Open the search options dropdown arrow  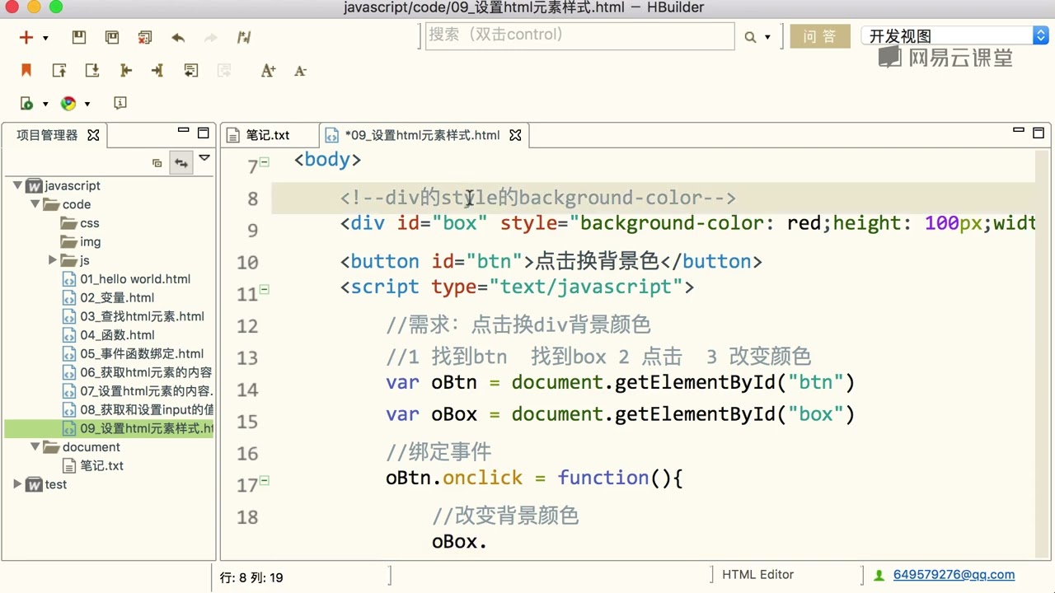coord(767,37)
